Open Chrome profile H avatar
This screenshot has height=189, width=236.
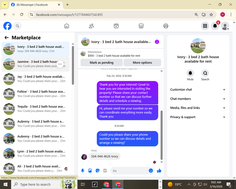point(222,15)
